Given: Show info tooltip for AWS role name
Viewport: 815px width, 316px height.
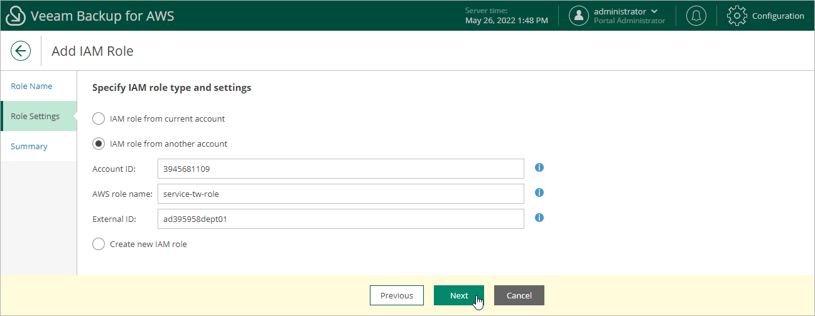Looking at the screenshot, I should coord(539,192).
